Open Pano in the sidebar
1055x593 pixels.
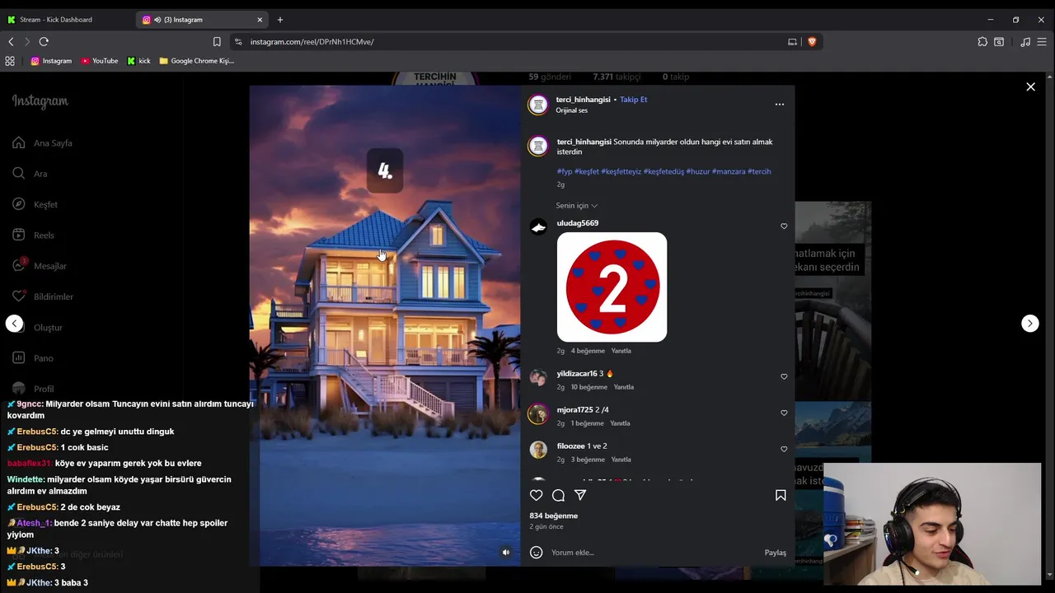coord(32,358)
